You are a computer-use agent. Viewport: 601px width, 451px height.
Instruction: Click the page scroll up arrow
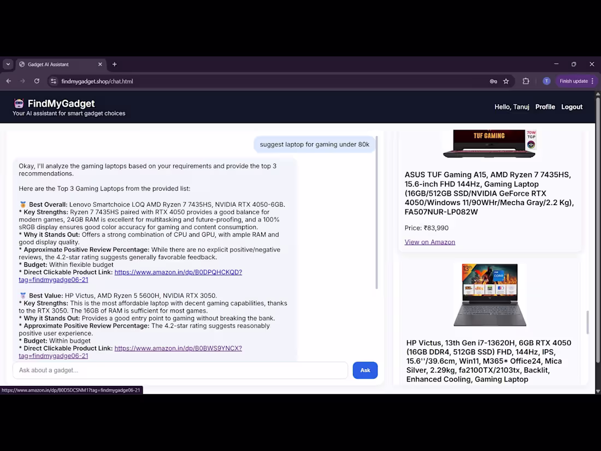(598, 94)
